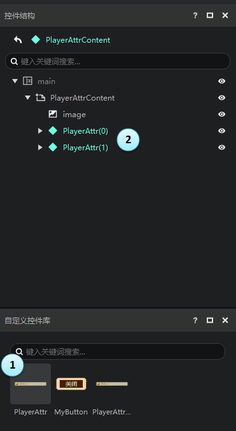Screen dimensions: 236x431
Task: Click the image node picture icon
Action: (53, 114)
